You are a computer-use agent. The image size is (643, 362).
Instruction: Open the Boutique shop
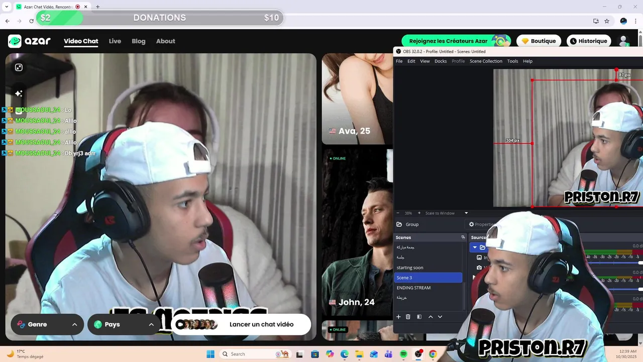coord(539,41)
